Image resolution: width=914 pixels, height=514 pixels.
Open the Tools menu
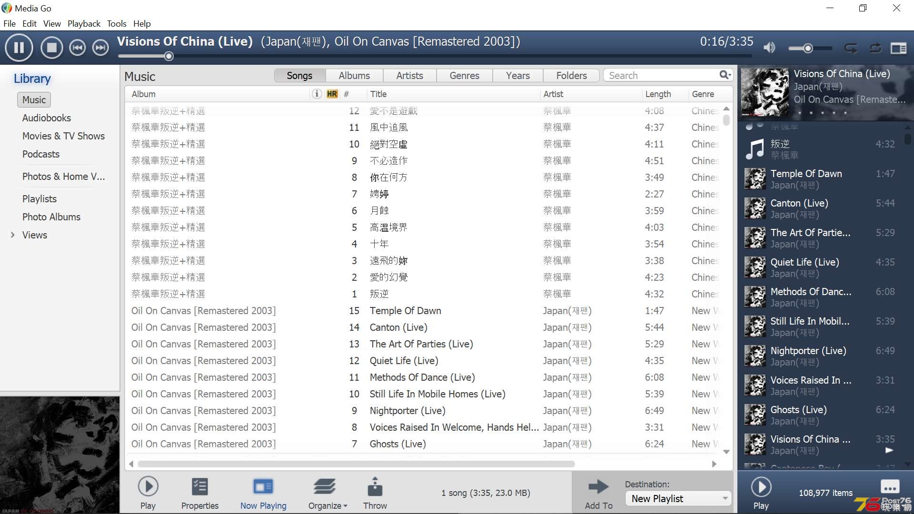pos(117,23)
